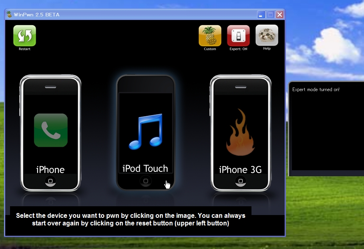Click the home button on iPhone 3G image
The width and height of the screenshot is (364, 249).
click(241, 181)
